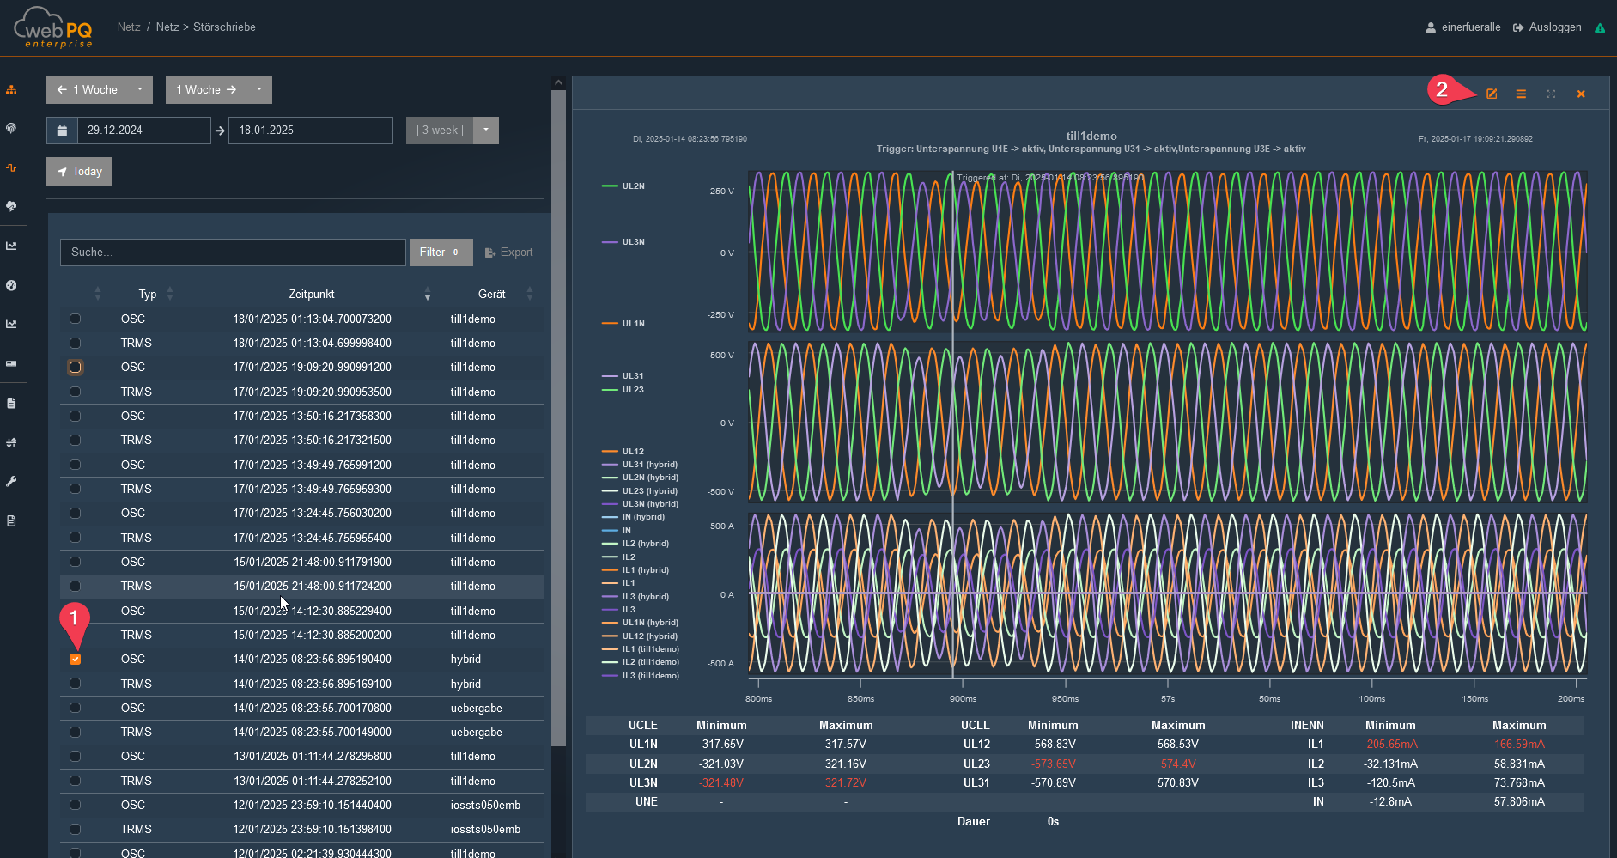Uncheck the OSC 14/01/2025 hybrid row checkbox
Viewport: 1617px width, 858px height.
pyautogui.click(x=76, y=660)
